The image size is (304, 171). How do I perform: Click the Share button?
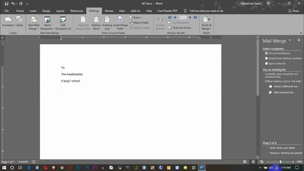point(294,11)
